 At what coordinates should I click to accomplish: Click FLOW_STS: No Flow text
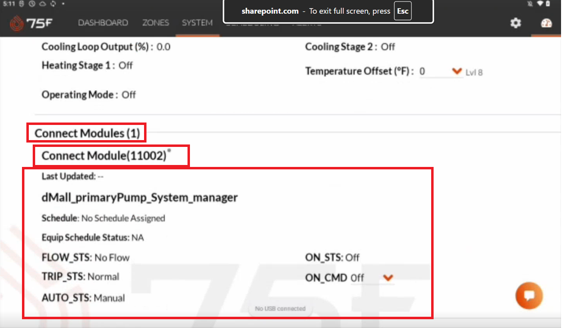tap(85, 258)
